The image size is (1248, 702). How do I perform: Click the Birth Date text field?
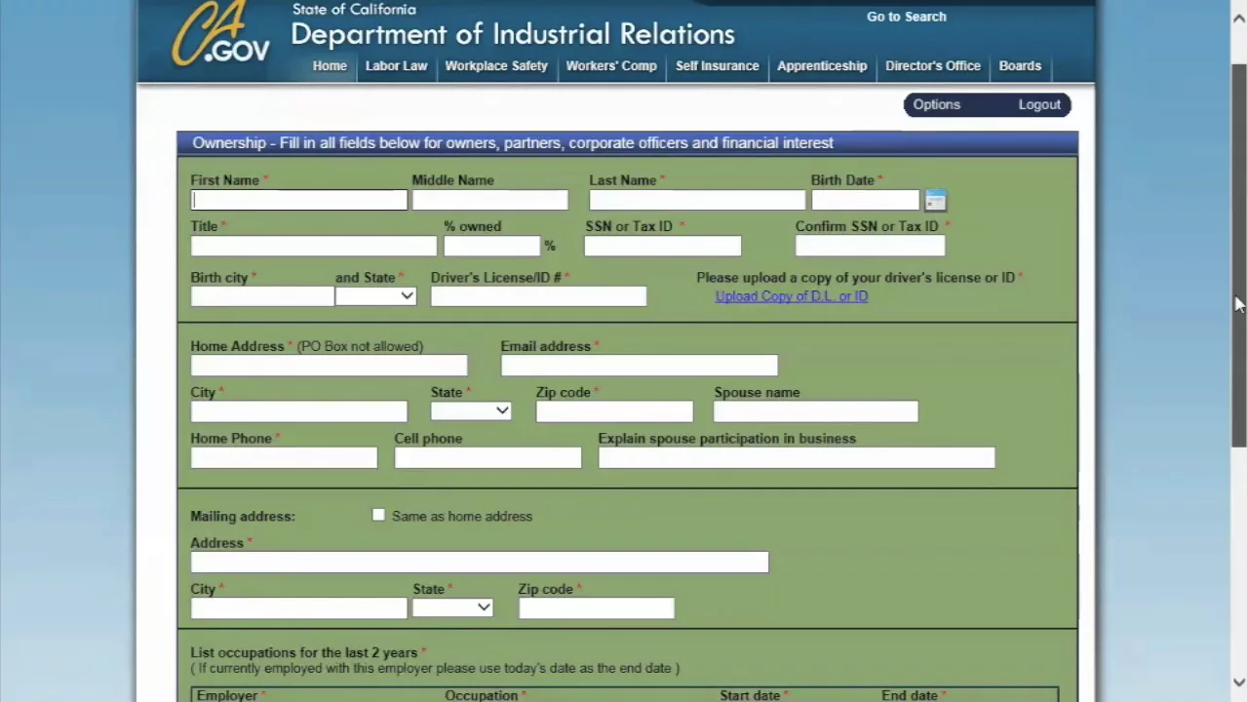866,200
